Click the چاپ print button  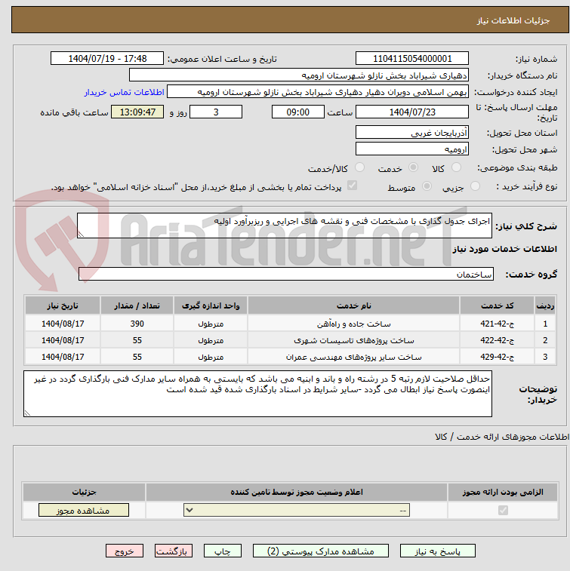tap(222, 551)
